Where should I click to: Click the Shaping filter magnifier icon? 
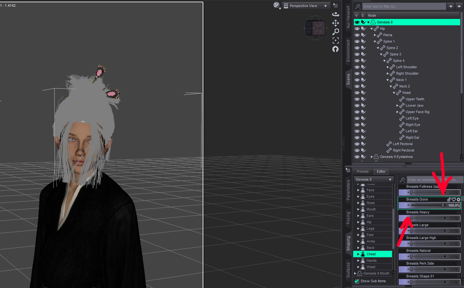click(x=403, y=180)
